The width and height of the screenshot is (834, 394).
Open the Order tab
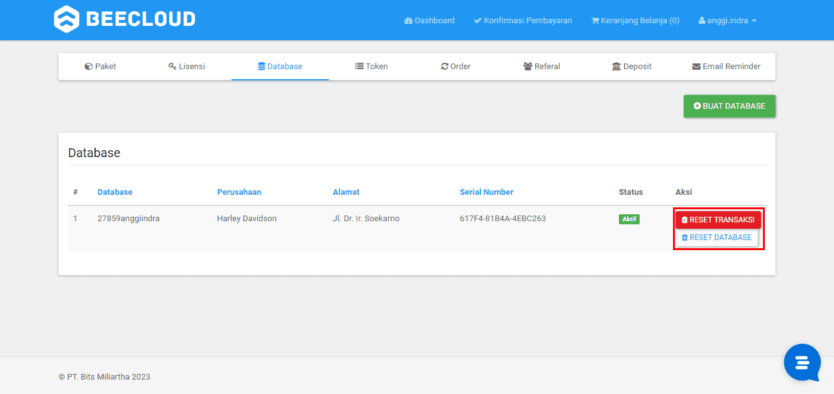click(x=456, y=66)
